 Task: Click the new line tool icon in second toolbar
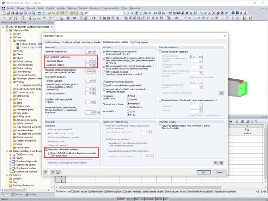pyautogui.click(x=11, y=18)
